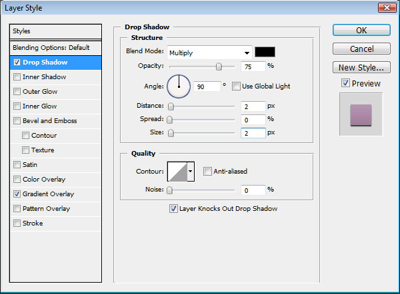Click the Noise slider handle
This screenshot has width=400, height=294.
(x=169, y=190)
